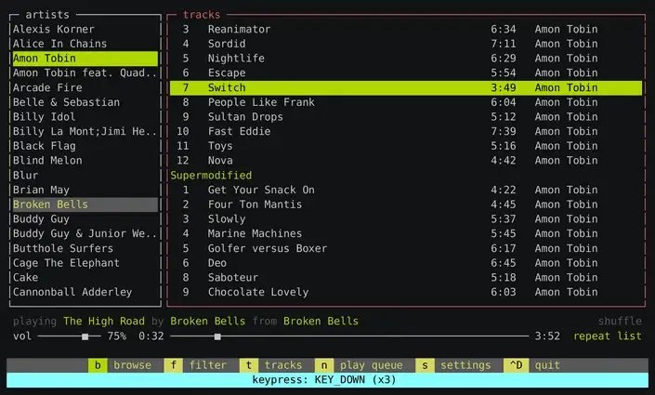Select track Toys
Screen dimensions: 655x395
click(406, 146)
